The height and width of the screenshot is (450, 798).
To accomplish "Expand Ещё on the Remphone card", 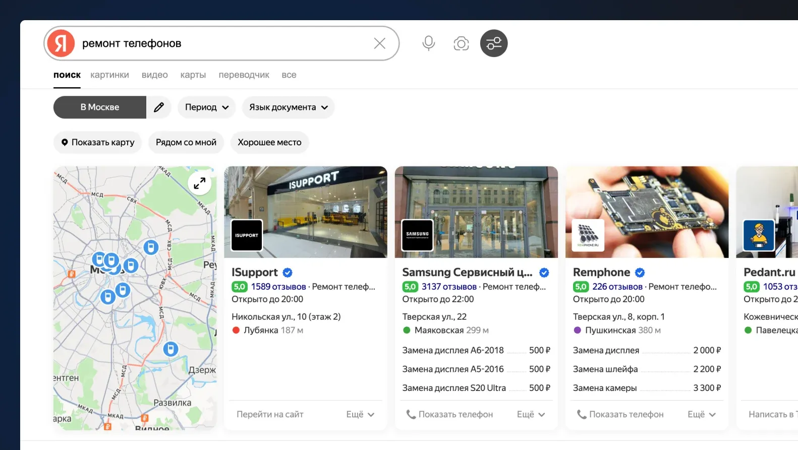I will click(702, 414).
